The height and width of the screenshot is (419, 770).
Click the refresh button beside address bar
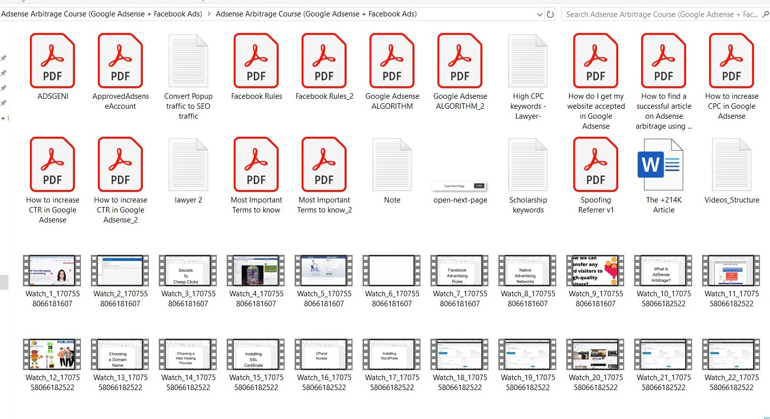[550, 14]
